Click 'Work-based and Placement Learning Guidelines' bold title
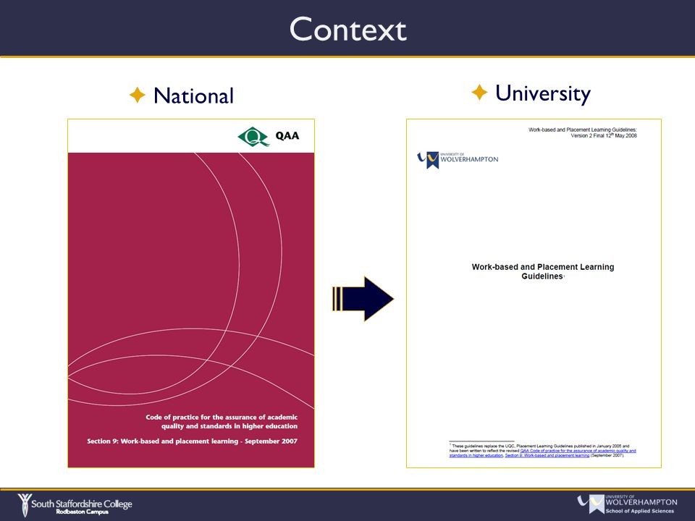This screenshot has width=695, height=521. click(x=542, y=271)
